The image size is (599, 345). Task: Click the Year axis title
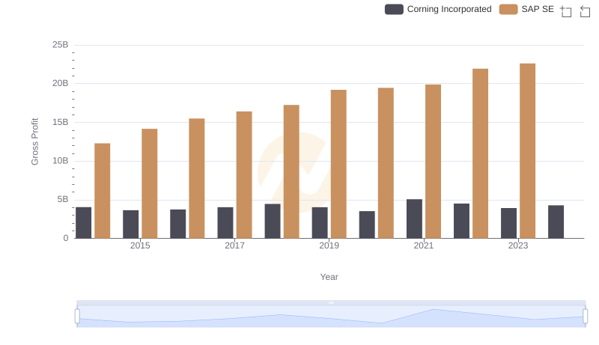pos(329,277)
